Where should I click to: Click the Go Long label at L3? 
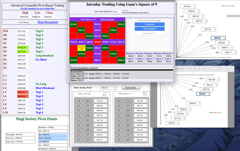coord(41,84)
